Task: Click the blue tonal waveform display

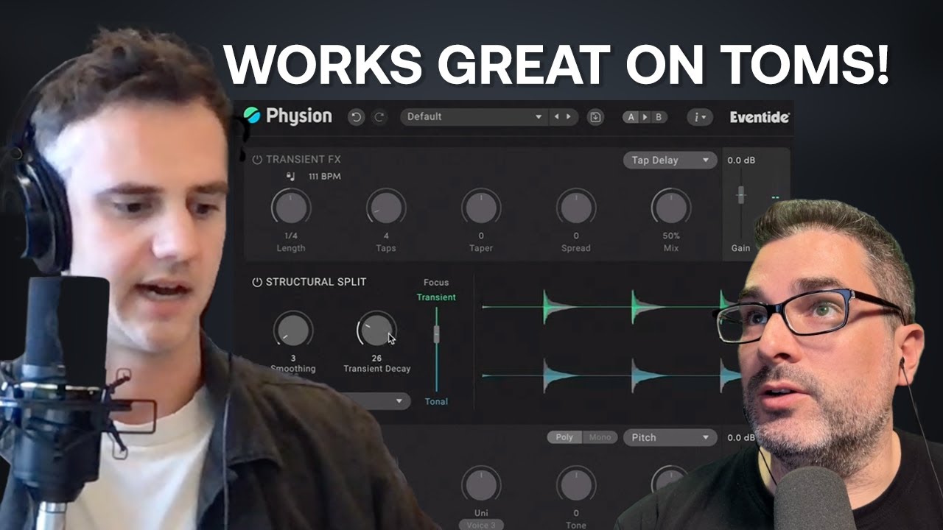Action: (x=611, y=375)
